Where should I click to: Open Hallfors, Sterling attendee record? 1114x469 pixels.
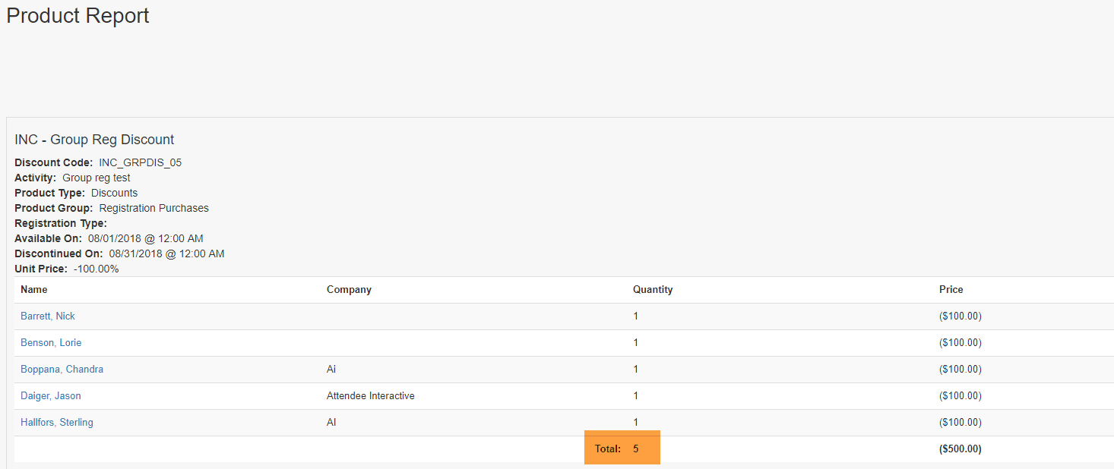(x=57, y=422)
